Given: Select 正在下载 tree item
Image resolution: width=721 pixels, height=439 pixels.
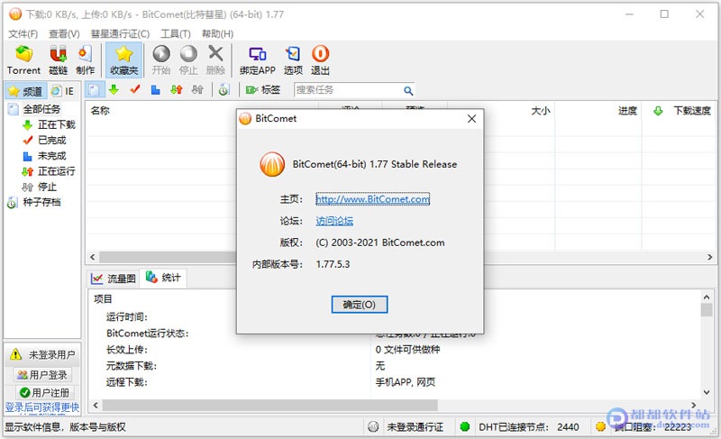Looking at the screenshot, I should click(x=56, y=124).
